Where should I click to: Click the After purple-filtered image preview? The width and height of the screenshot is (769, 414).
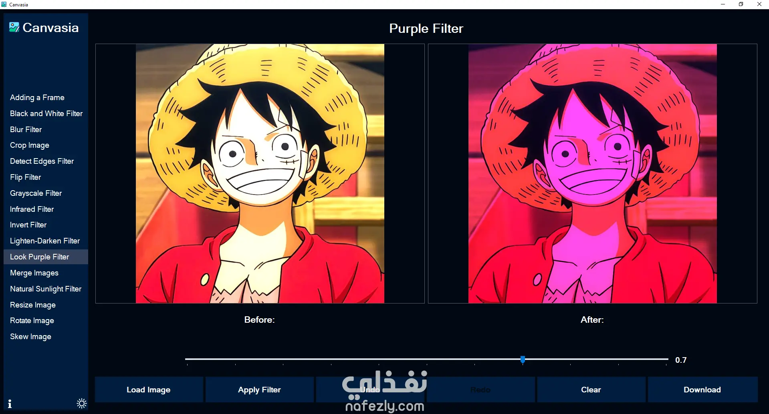593,173
